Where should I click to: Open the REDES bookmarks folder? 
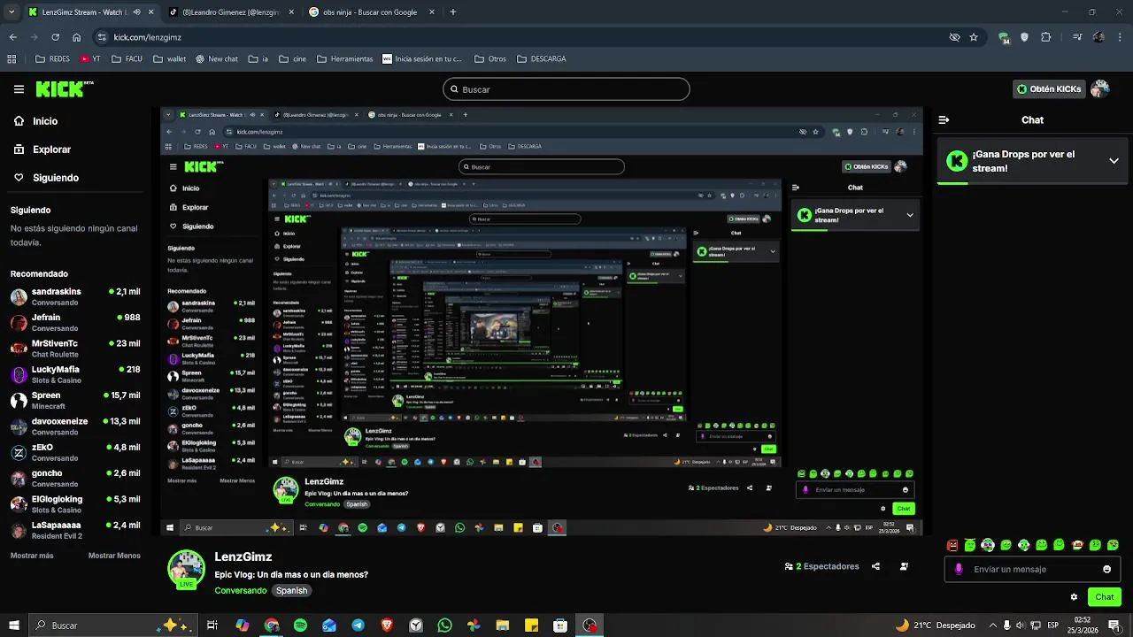point(52,59)
